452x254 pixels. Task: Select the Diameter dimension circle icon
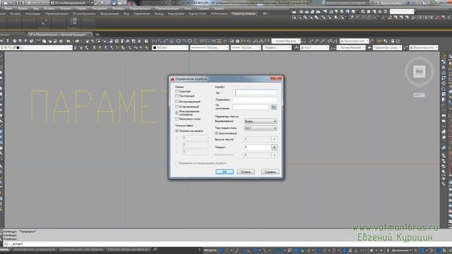coord(189,41)
